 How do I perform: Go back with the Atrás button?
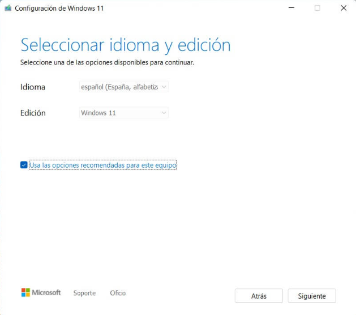click(259, 296)
